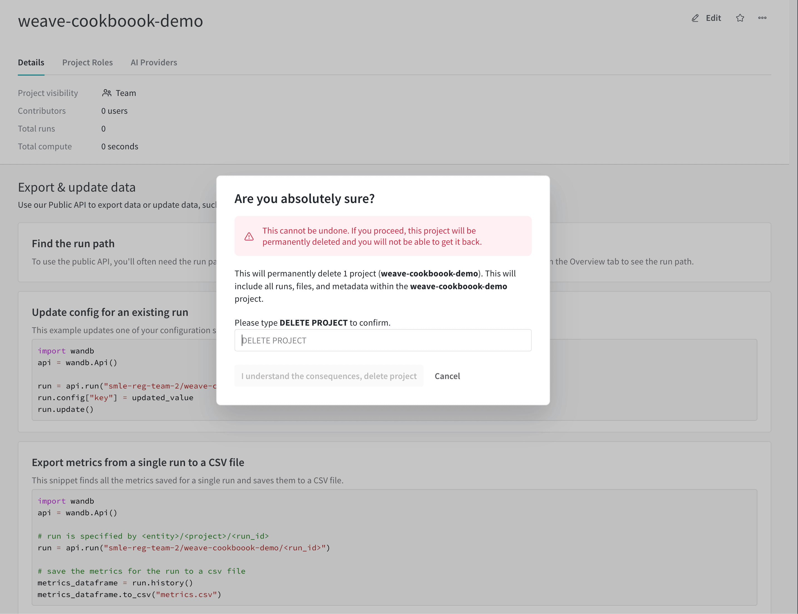Screen dimensions: 798x614
Task: Click the '0 users' contributors value
Action: click(x=114, y=111)
